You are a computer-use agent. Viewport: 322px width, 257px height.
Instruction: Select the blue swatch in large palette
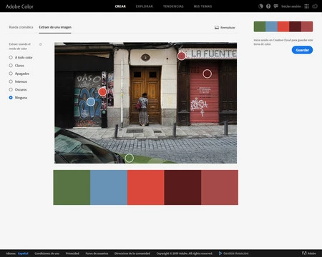click(109, 187)
